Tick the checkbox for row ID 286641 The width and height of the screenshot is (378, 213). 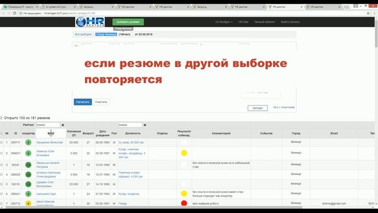click(1, 193)
